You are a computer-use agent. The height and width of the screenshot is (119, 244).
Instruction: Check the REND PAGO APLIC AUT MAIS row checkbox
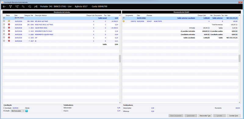4,24
